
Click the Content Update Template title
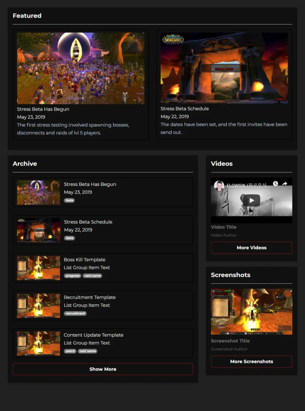click(x=93, y=335)
